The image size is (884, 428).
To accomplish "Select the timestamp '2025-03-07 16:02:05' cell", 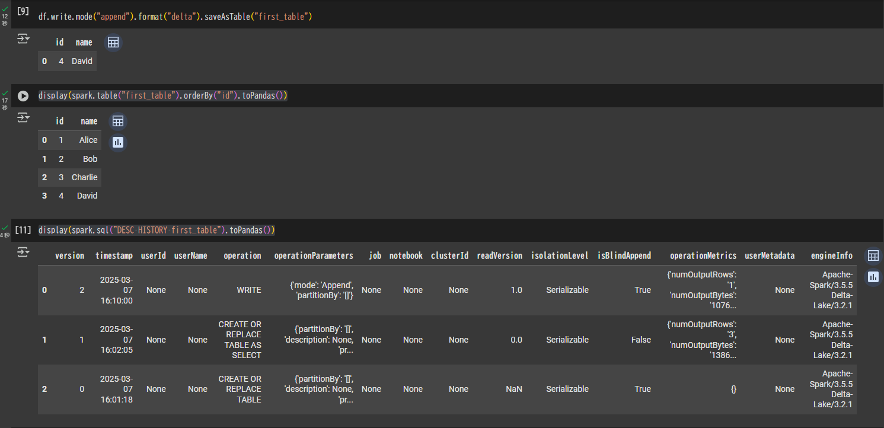I will 116,340.
